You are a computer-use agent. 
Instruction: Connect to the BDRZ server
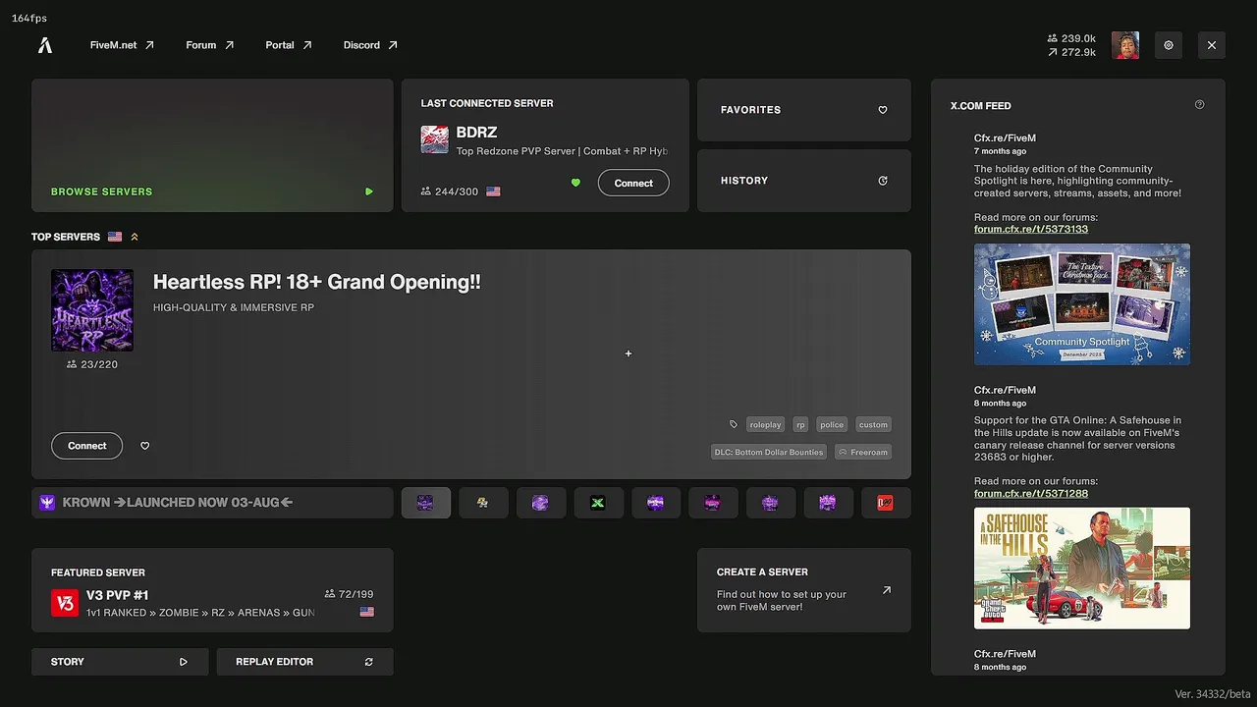[x=633, y=183]
